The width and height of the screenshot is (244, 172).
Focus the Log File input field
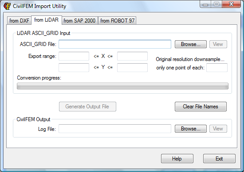(115, 129)
